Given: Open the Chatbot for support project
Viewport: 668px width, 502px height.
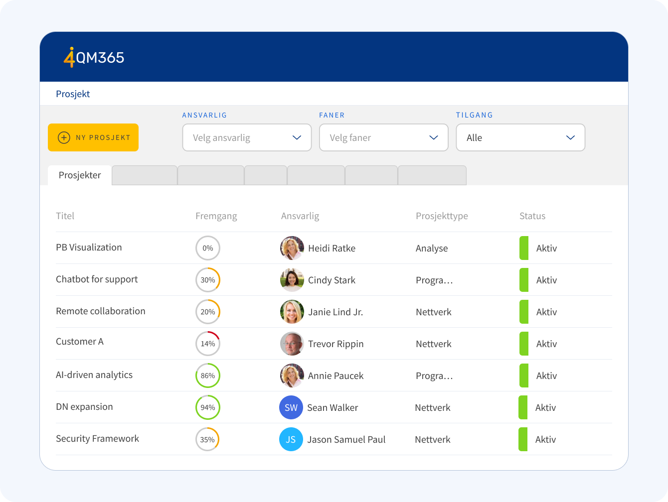Looking at the screenshot, I should coord(97,279).
